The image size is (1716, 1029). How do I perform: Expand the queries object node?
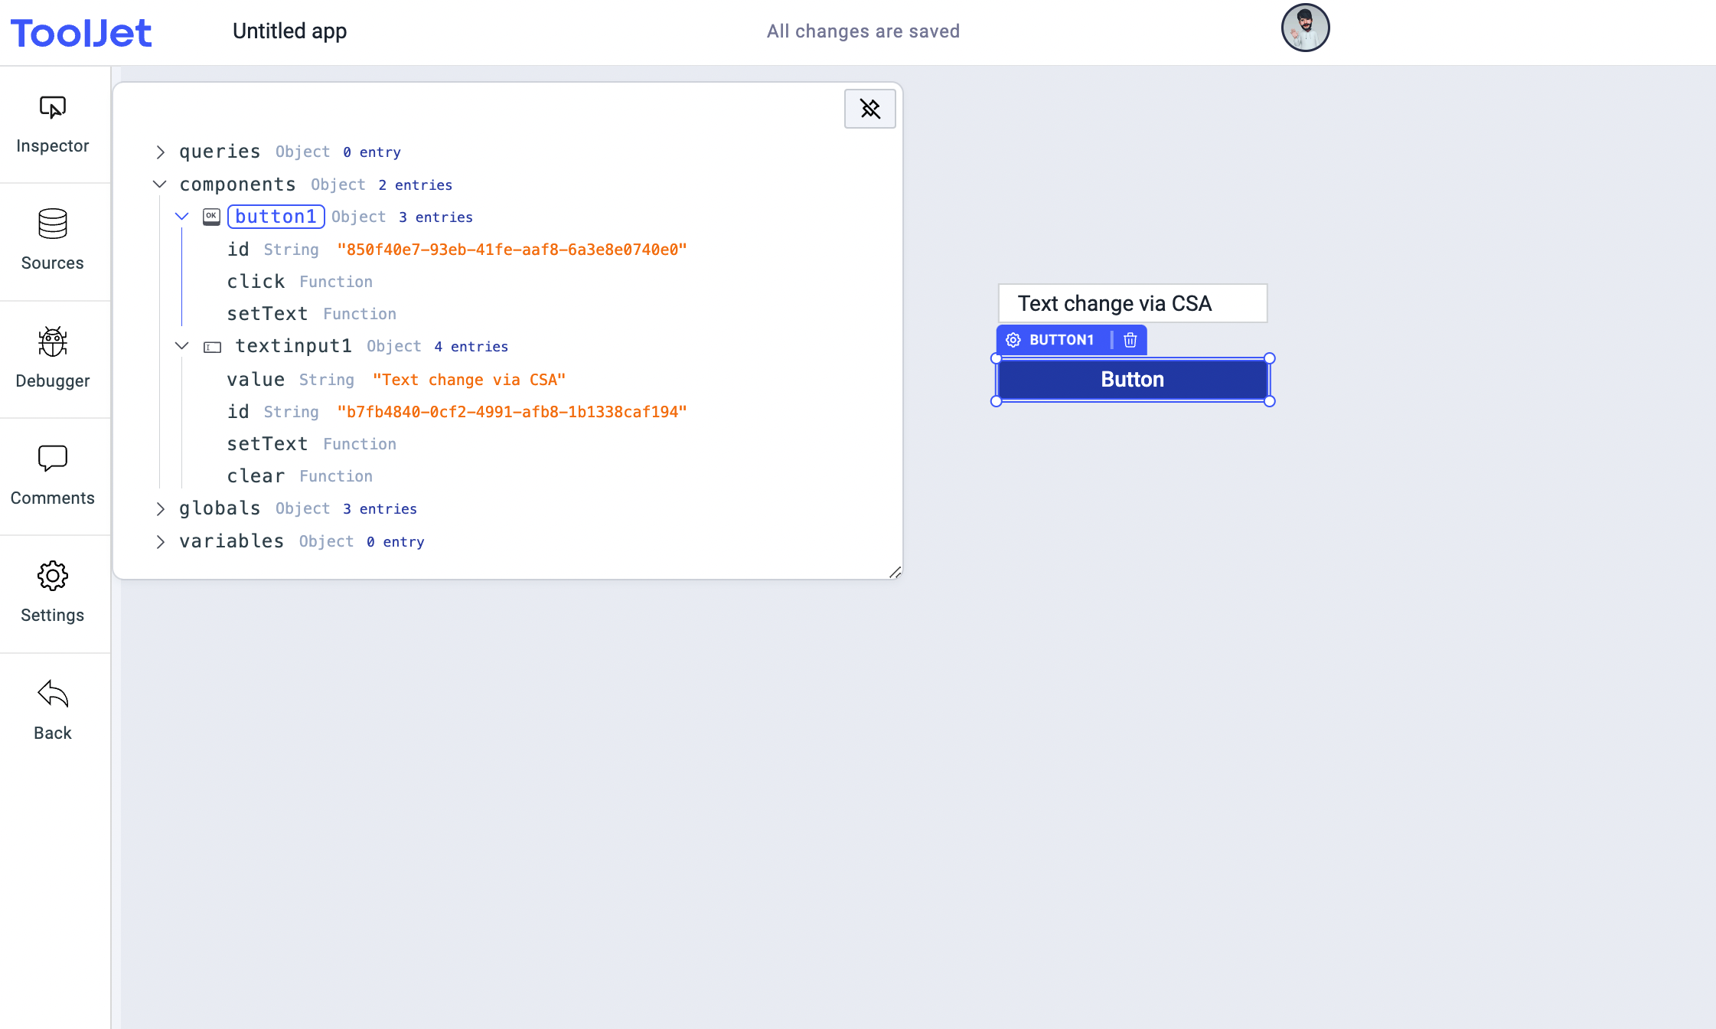(x=160, y=152)
